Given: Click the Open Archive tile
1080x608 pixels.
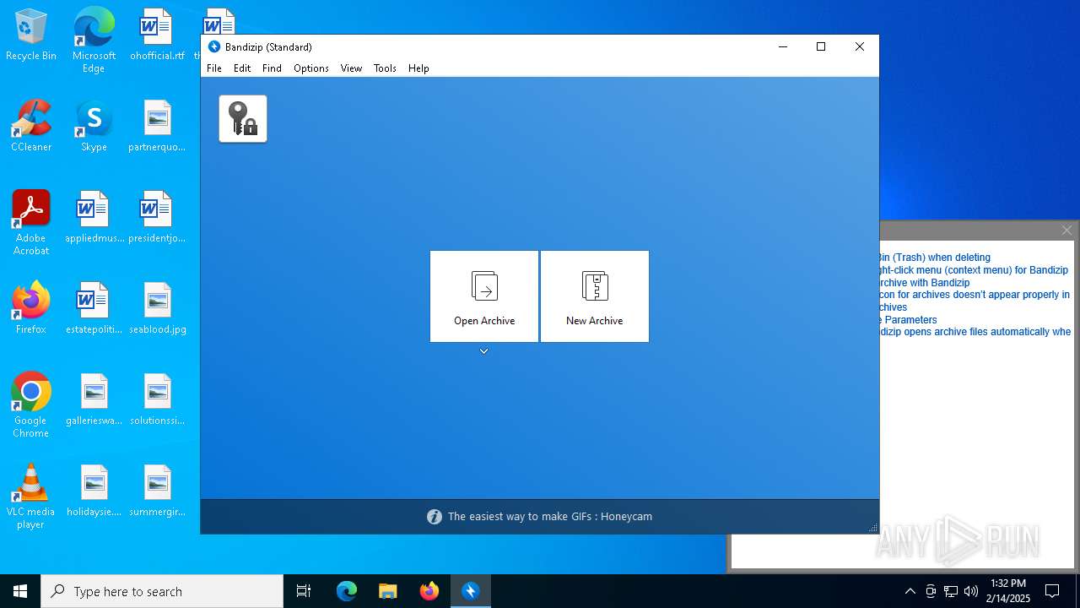Looking at the screenshot, I should 484,296.
